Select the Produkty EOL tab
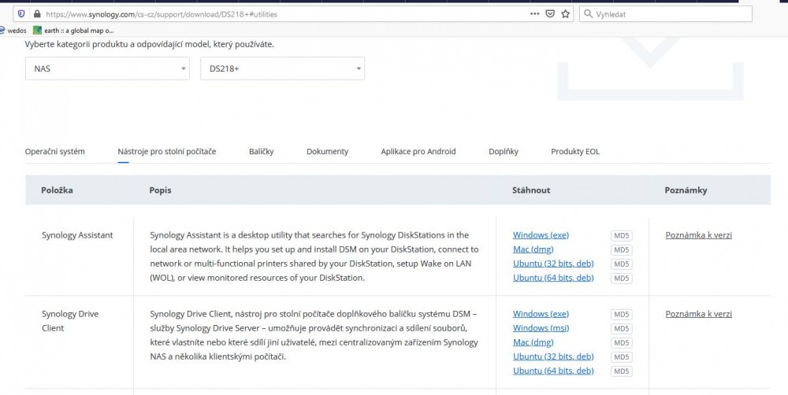Viewport: 788px width, 395px height. click(575, 151)
